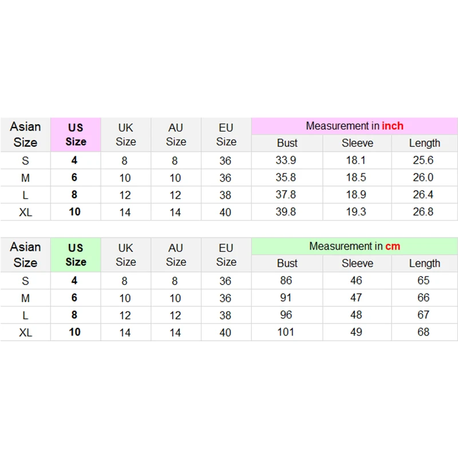Click the EU Size header in cm table
This screenshot has height=458, width=458.
coord(226,255)
